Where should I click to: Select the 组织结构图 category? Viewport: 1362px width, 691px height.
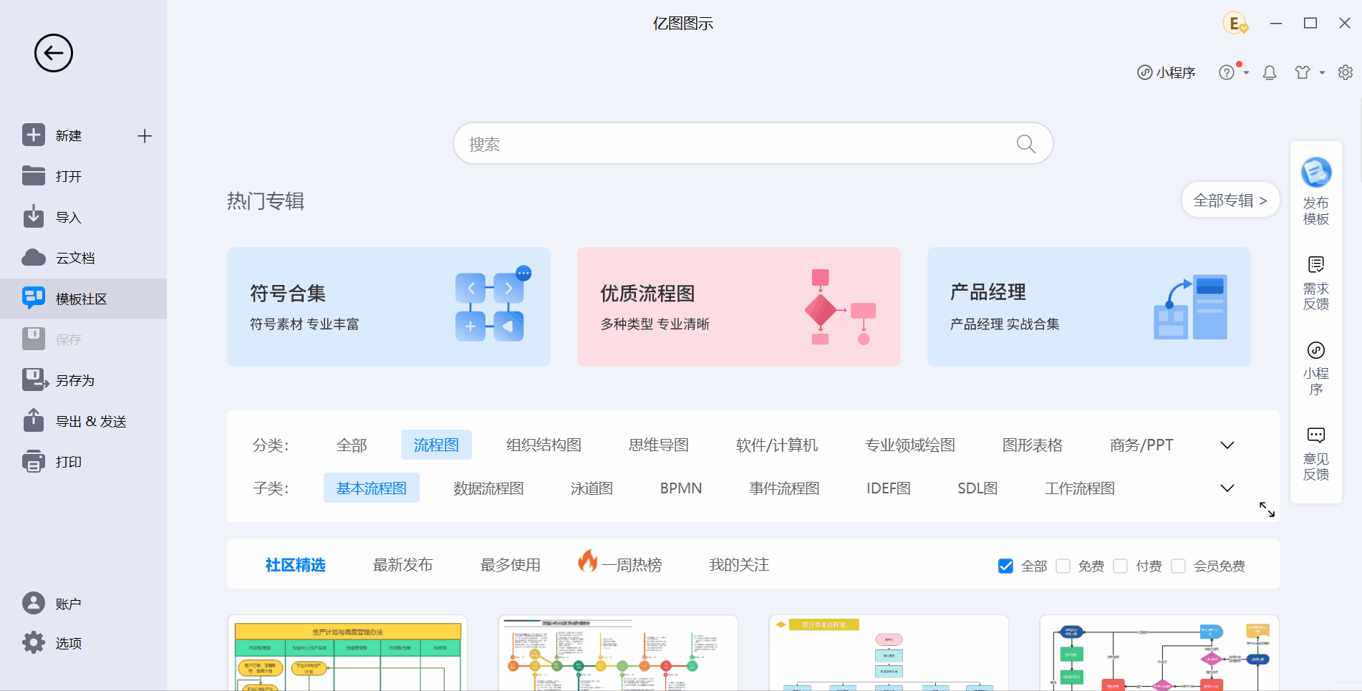click(544, 445)
